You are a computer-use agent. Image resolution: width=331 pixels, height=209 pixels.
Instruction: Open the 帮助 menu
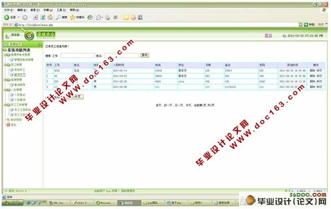click(74, 10)
